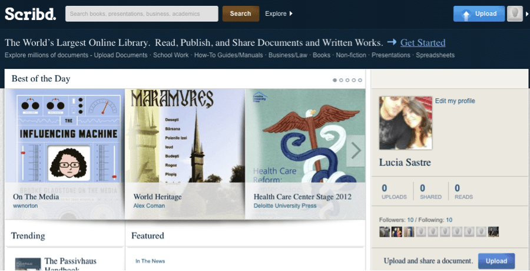Click the Edit my profile link
530x271 pixels.
coord(455,101)
